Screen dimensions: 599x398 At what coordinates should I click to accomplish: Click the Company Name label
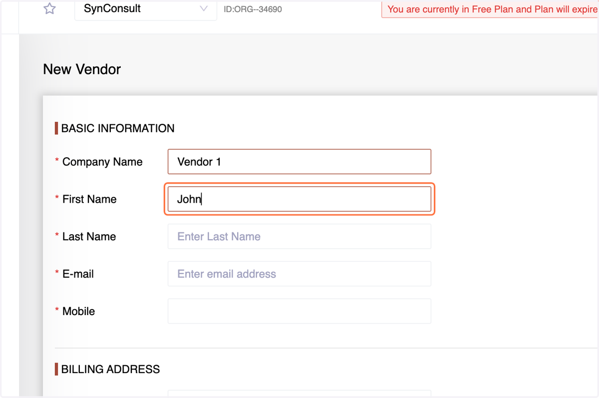[x=102, y=162]
